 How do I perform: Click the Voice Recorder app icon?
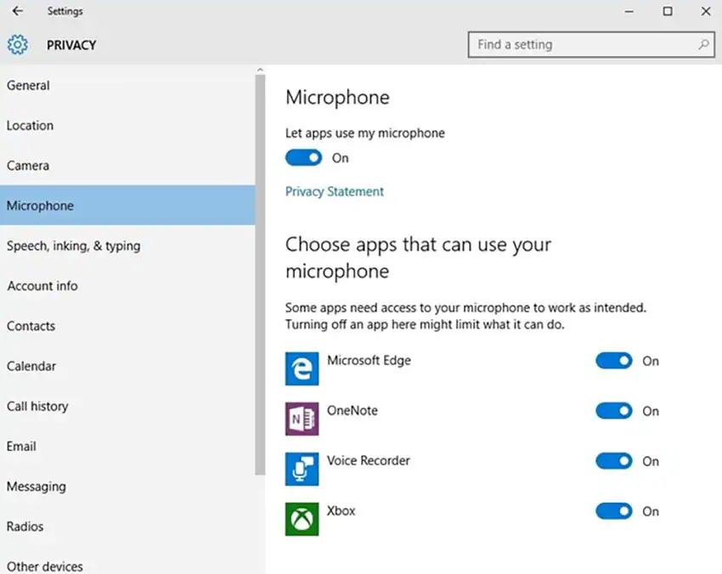tap(302, 469)
